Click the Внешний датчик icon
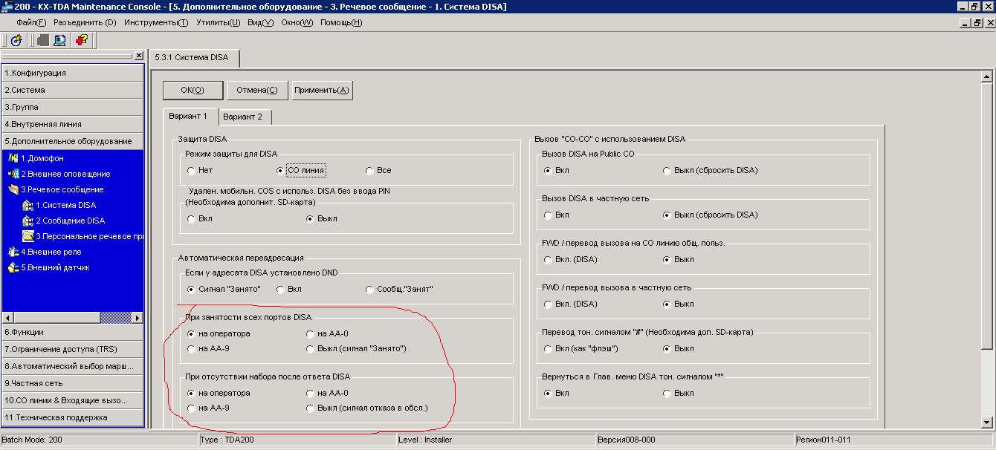The height and width of the screenshot is (450, 996). click(13, 267)
